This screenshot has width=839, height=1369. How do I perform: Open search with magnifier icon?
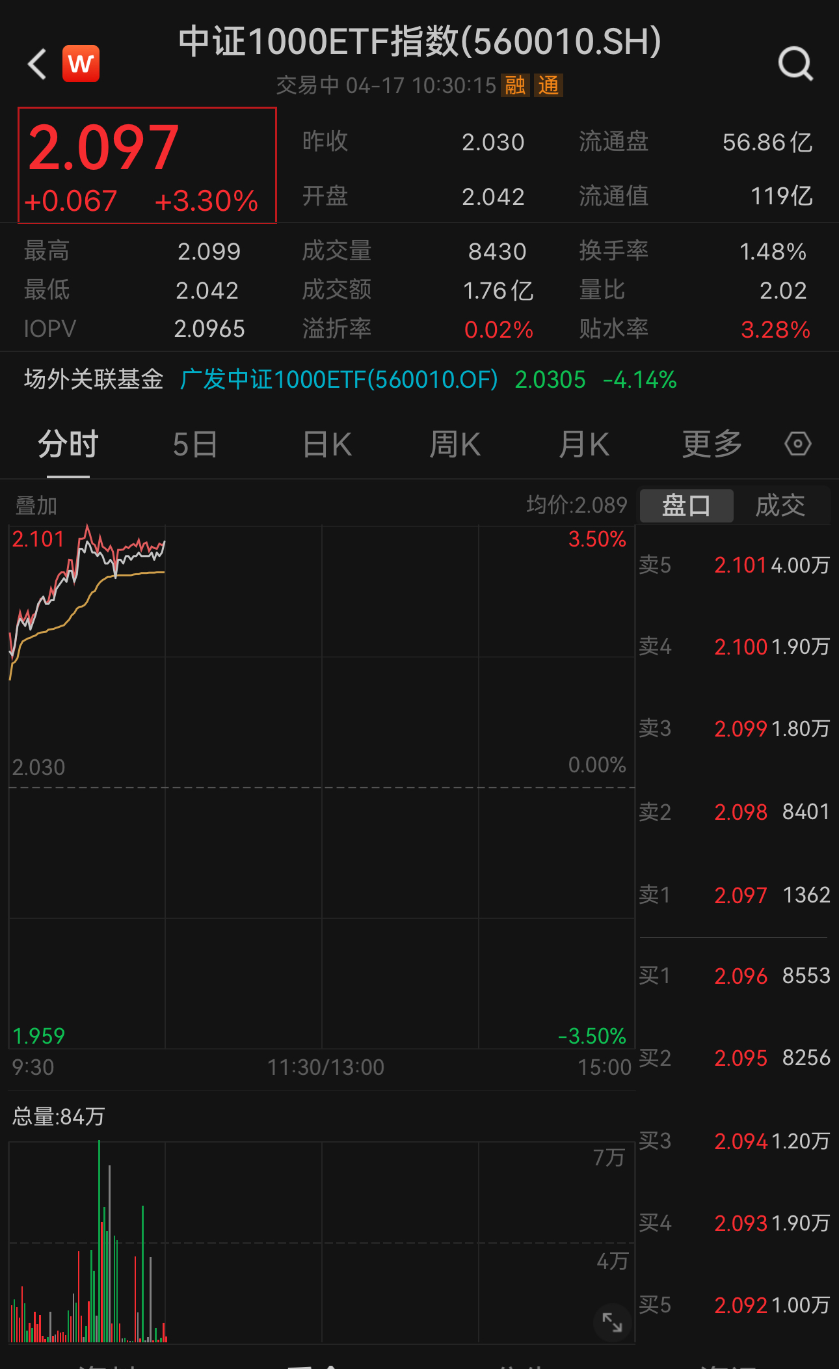coord(795,64)
